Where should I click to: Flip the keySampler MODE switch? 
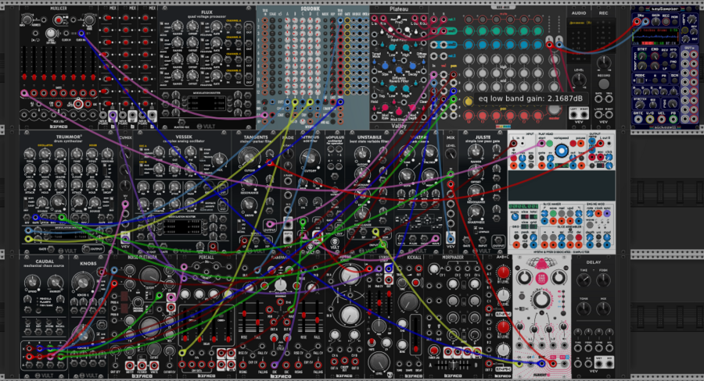coord(640,82)
